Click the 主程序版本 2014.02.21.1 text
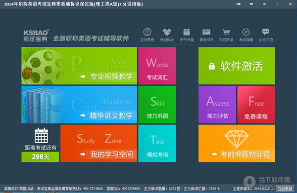This screenshot has height=193, width=297. point(253,189)
